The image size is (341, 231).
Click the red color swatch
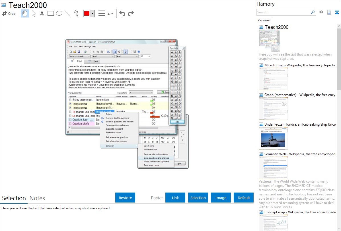pos(87,13)
